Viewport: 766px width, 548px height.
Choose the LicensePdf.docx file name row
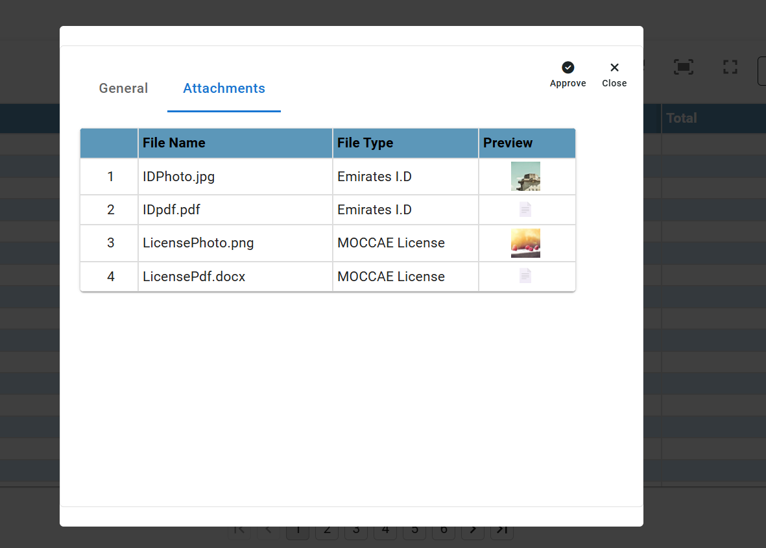(194, 277)
